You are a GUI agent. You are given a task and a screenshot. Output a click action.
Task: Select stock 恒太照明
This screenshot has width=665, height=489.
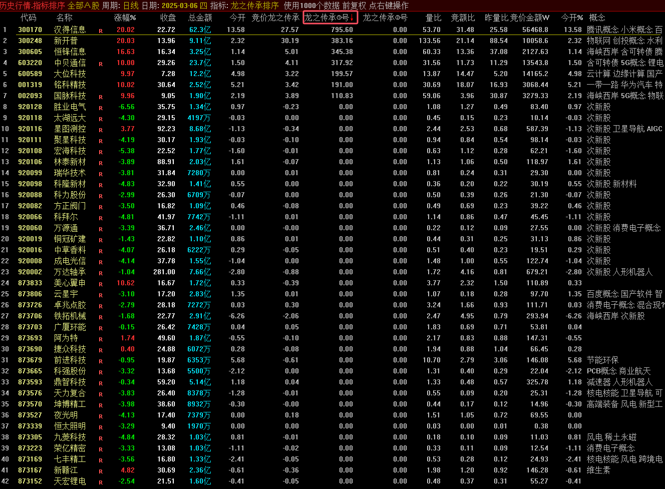tap(70, 426)
